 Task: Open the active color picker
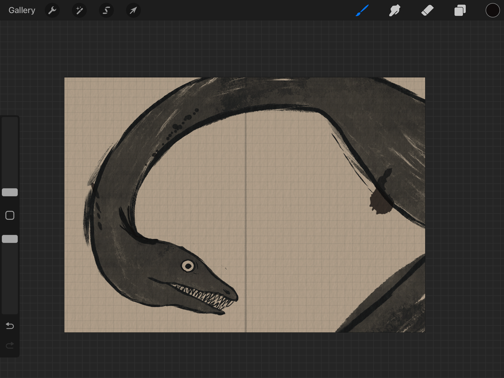(x=493, y=10)
